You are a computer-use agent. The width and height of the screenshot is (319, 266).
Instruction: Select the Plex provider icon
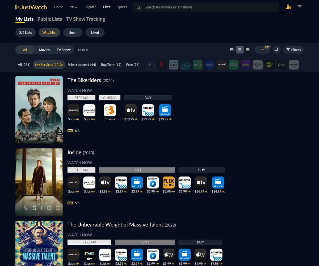pyautogui.click(x=282, y=65)
